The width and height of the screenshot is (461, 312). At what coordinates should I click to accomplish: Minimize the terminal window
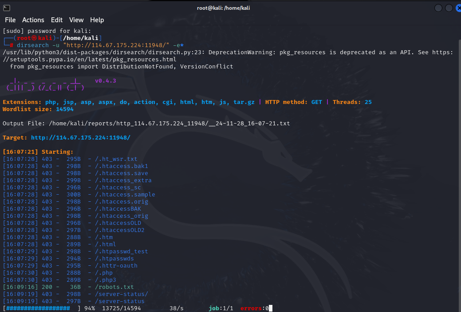(438, 8)
